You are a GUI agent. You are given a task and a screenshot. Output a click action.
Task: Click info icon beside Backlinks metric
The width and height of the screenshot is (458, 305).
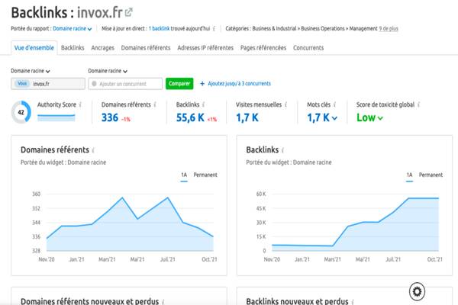click(x=203, y=104)
